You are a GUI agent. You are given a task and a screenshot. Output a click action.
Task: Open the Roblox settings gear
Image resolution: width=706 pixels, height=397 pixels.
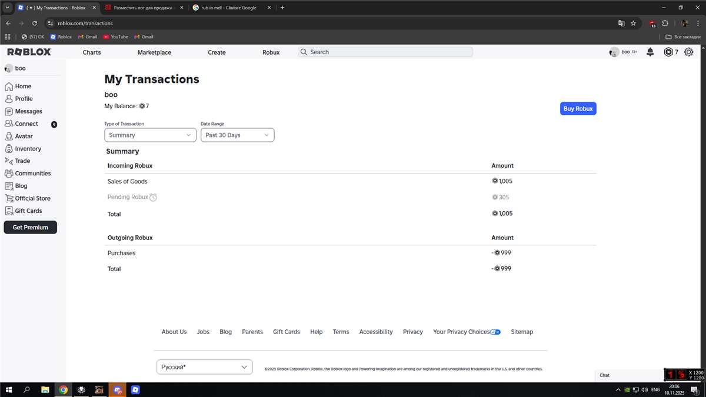(688, 52)
